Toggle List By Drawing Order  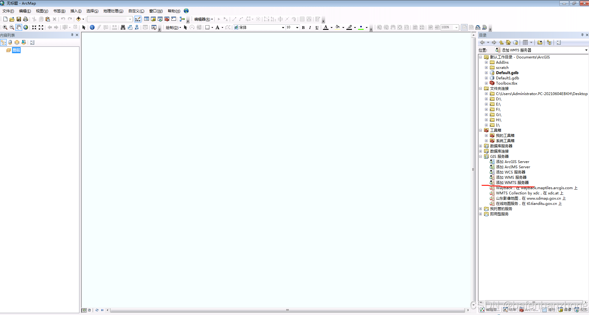(x=3, y=42)
